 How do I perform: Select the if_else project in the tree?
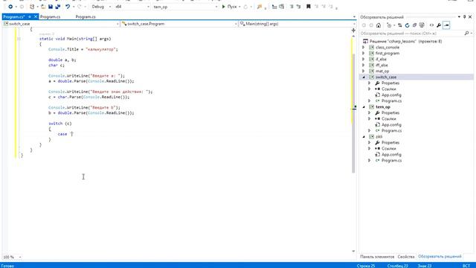tap(381, 60)
